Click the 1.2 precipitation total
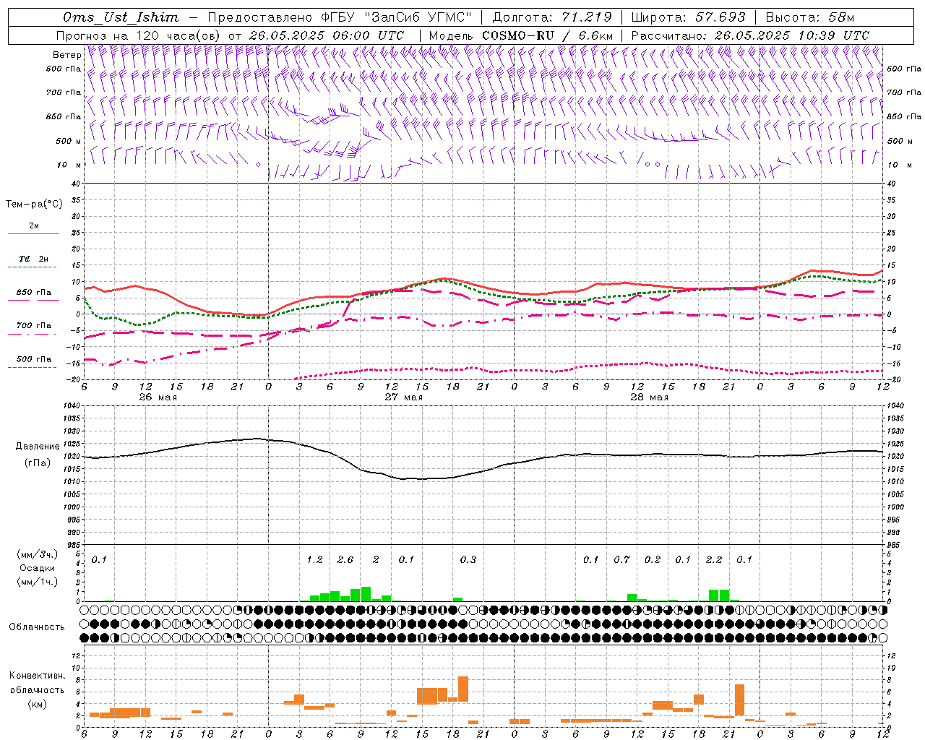This screenshot has height=740, width=925. (314, 559)
